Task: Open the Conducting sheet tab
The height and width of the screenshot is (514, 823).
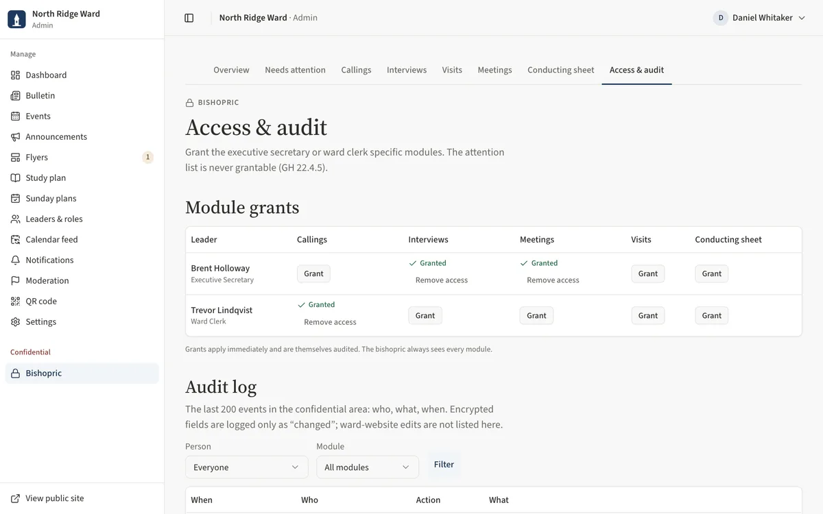Action: point(560,70)
